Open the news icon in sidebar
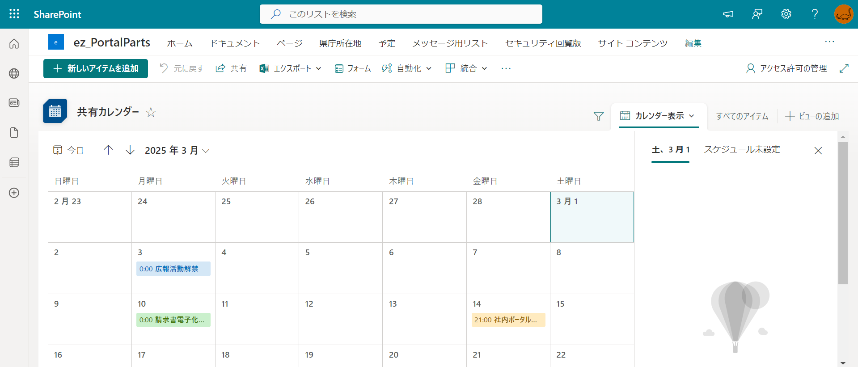Viewport: 858px width, 367px height. (x=14, y=103)
